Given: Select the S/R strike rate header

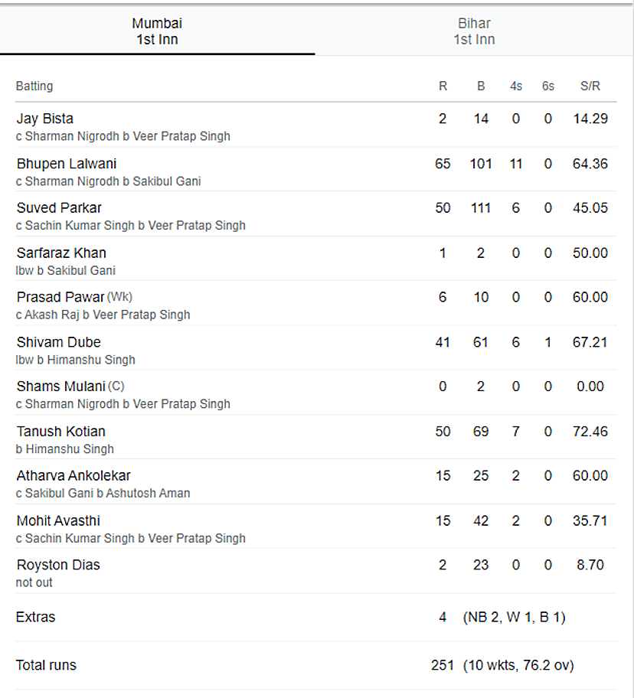Looking at the screenshot, I should [590, 86].
